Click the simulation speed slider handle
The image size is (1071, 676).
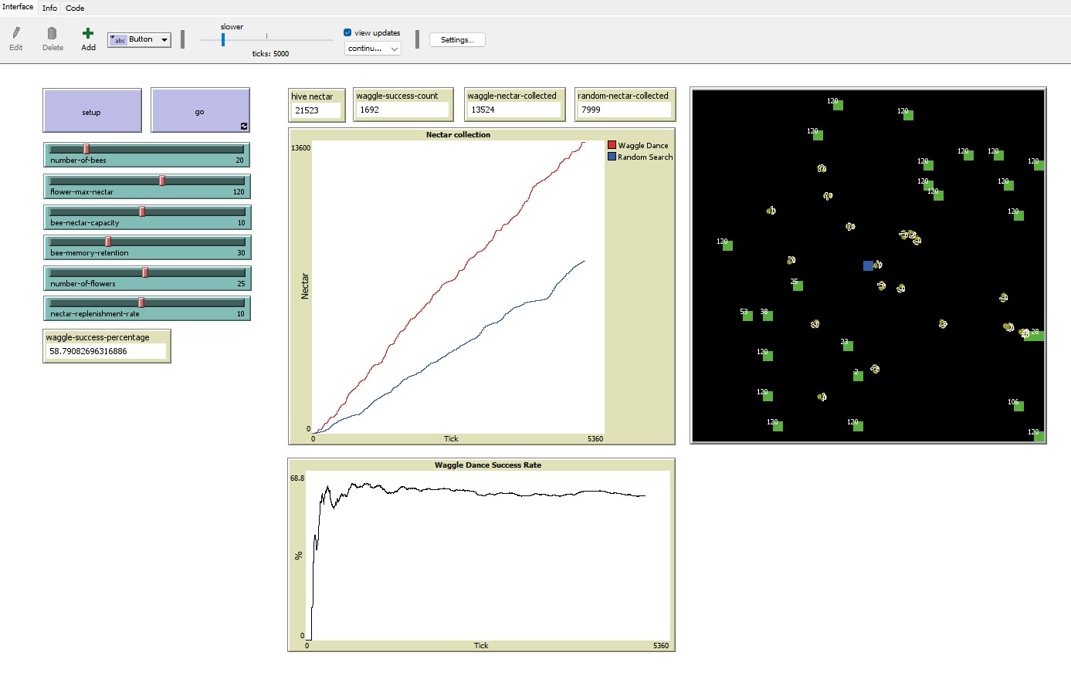(x=223, y=40)
